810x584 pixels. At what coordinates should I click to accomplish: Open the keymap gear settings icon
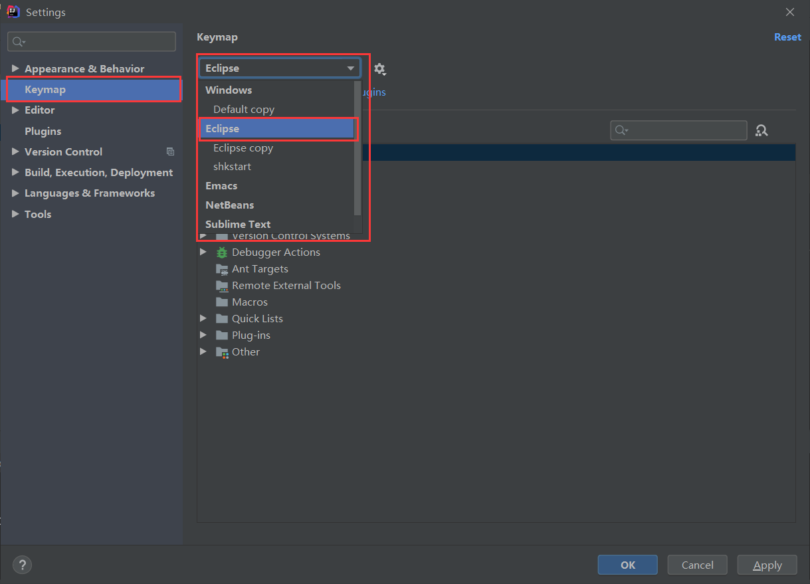click(379, 68)
